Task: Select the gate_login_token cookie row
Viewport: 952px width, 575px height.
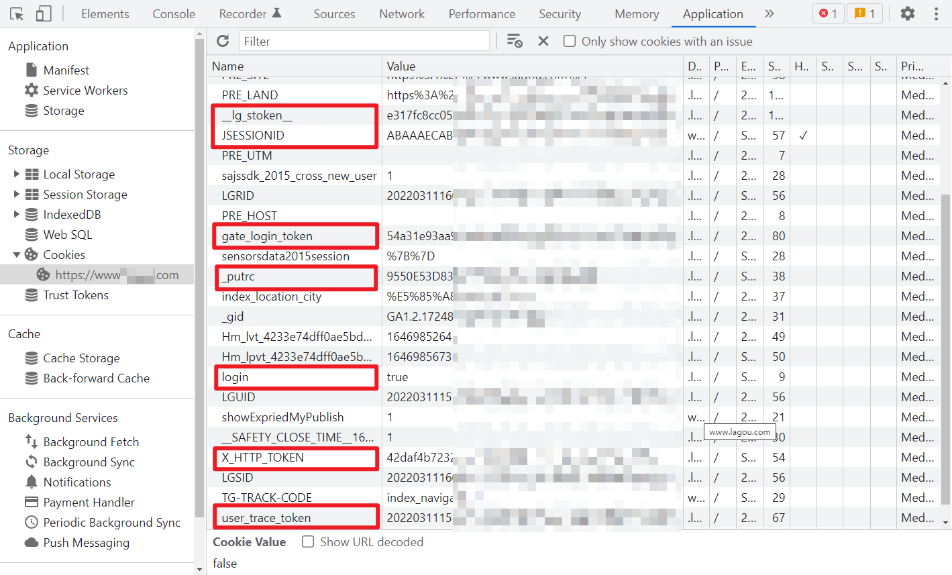Action: [x=574, y=236]
